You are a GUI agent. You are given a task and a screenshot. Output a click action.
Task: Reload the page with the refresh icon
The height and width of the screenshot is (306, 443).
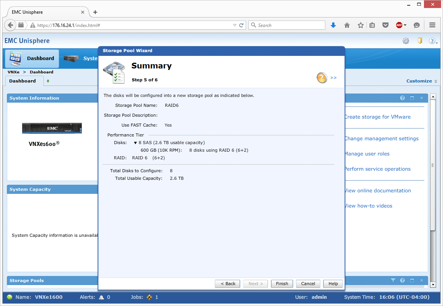click(x=241, y=25)
